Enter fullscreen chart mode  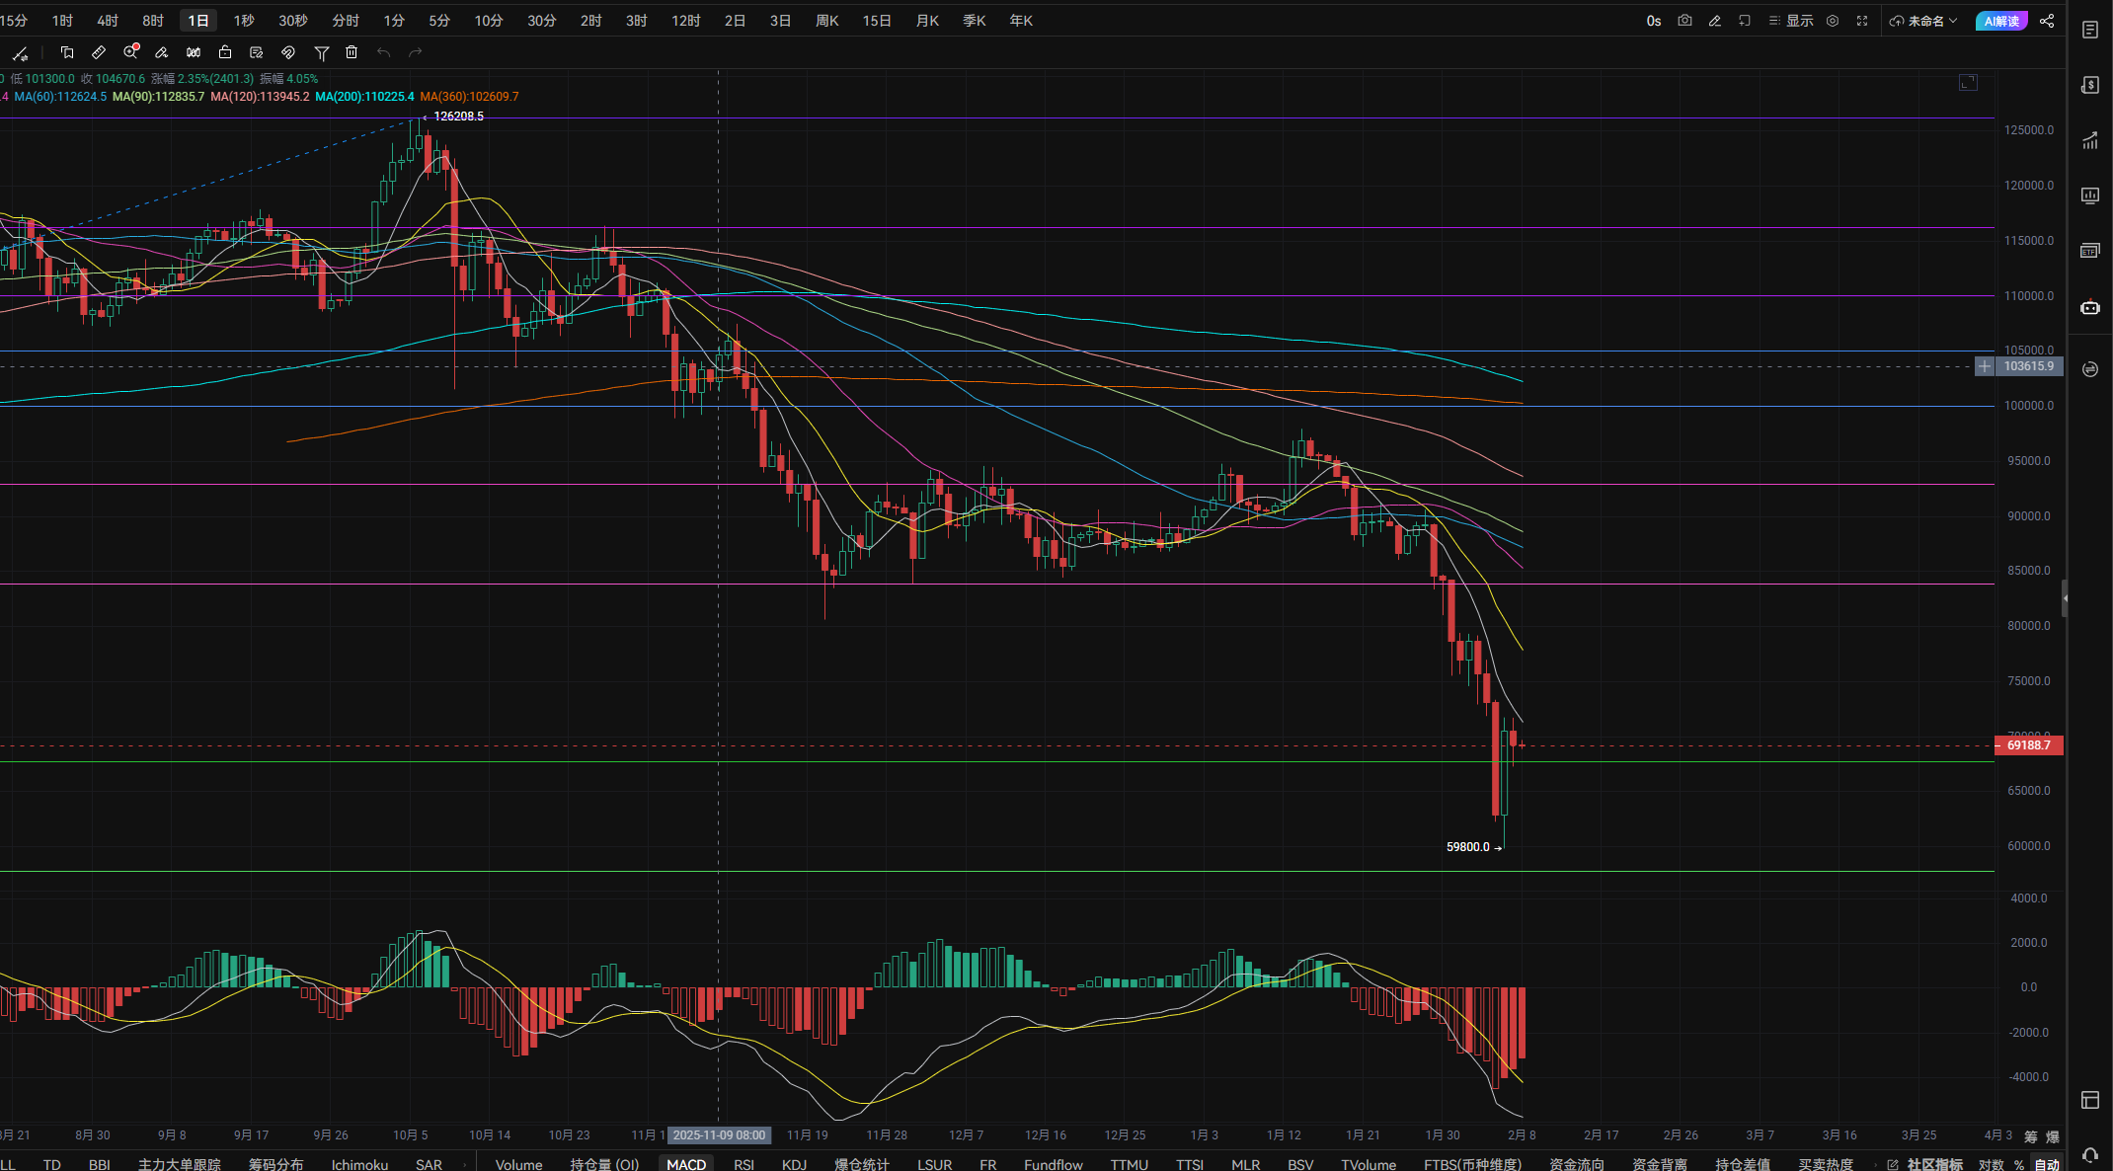1862,21
